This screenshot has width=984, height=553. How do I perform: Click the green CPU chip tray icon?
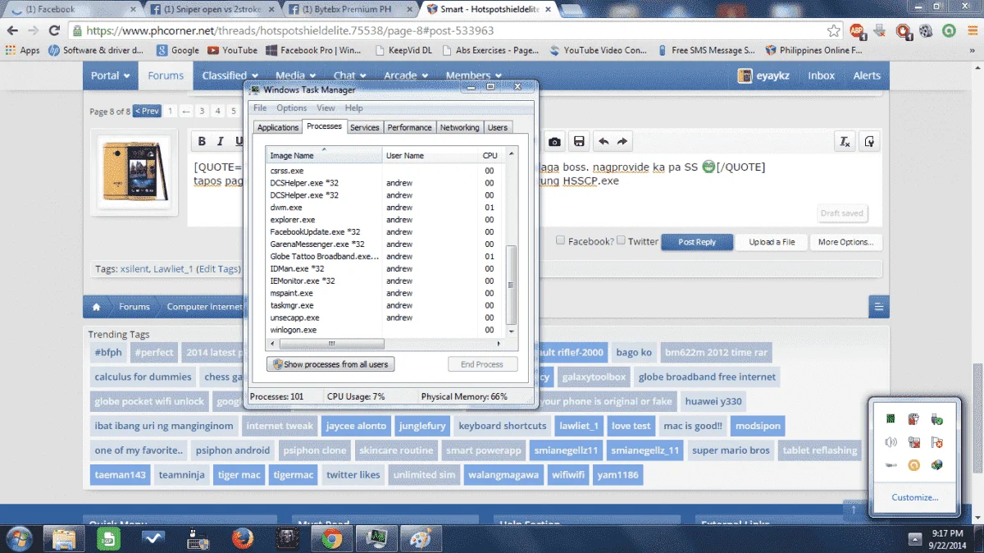[891, 418]
